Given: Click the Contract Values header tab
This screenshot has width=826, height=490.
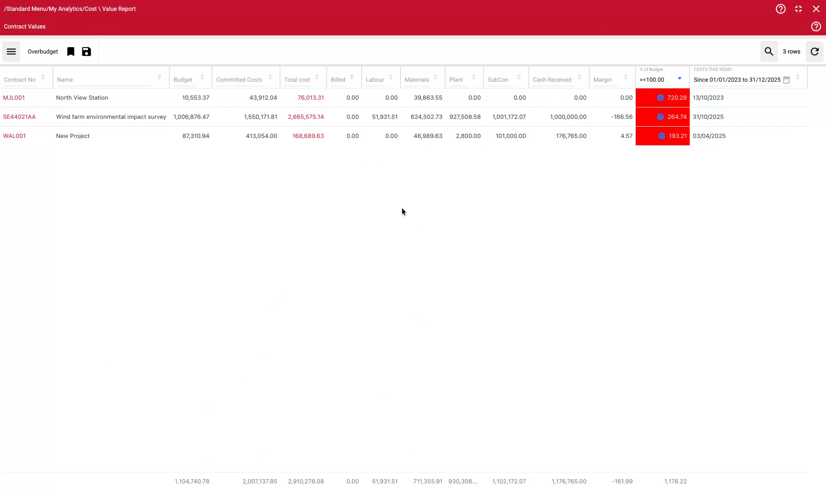Looking at the screenshot, I should pyautogui.click(x=25, y=26).
